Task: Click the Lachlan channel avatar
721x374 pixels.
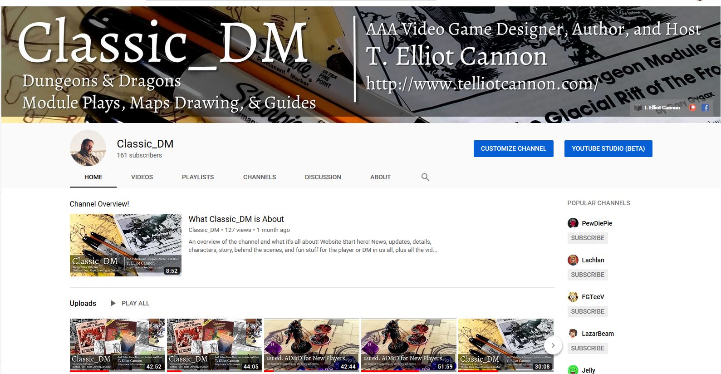Action: pyautogui.click(x=573, y=260)
